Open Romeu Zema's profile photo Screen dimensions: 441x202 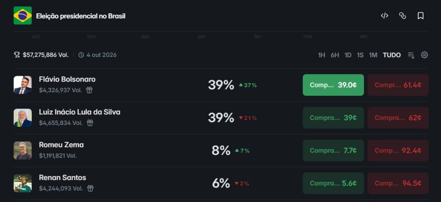pyautogui.click(x=22, y=150)
